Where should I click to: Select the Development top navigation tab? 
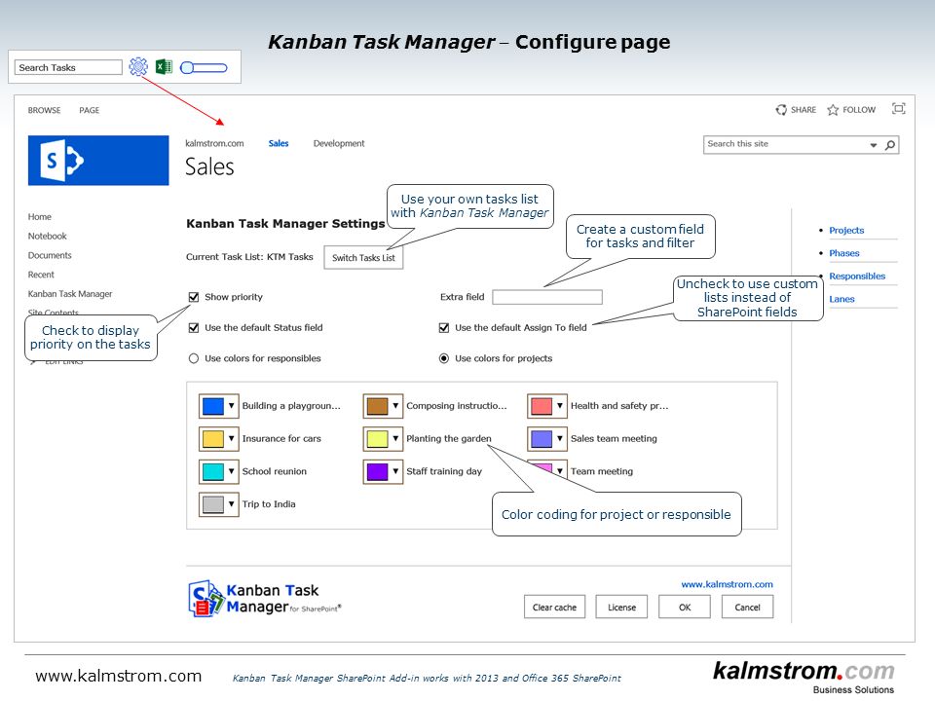coord(339,143)
